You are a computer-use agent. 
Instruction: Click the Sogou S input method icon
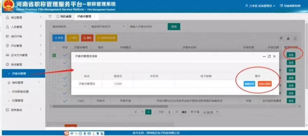point(67,133)
